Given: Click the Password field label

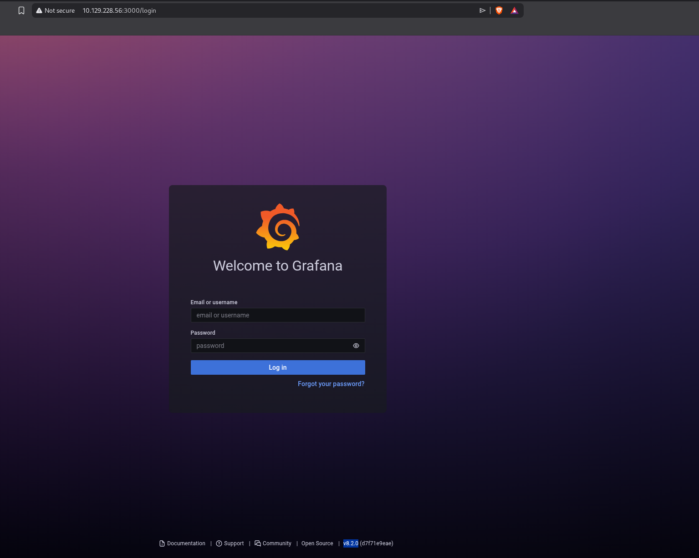Looking at the screenshot, I should coord(203,333).
